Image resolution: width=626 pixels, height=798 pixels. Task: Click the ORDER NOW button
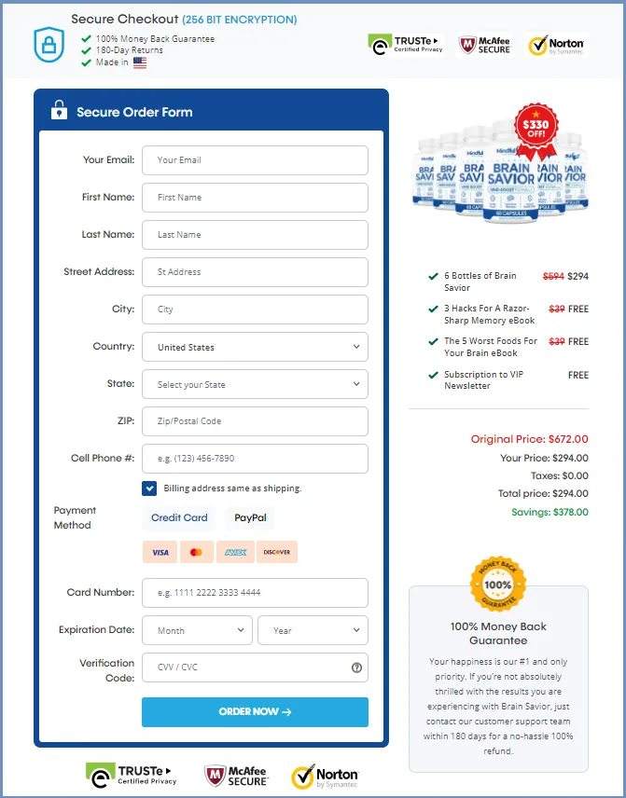tap(255, 712)
